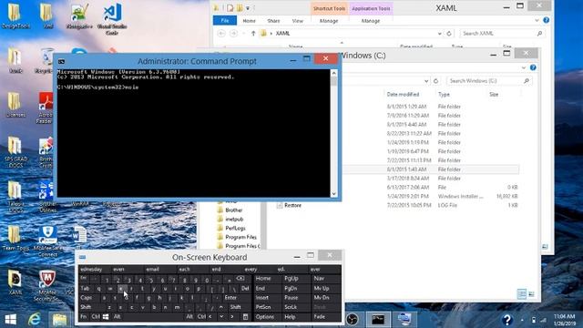The image size is (583, 328).
Task: Click the XAML window refresh button
Action: 449,34
